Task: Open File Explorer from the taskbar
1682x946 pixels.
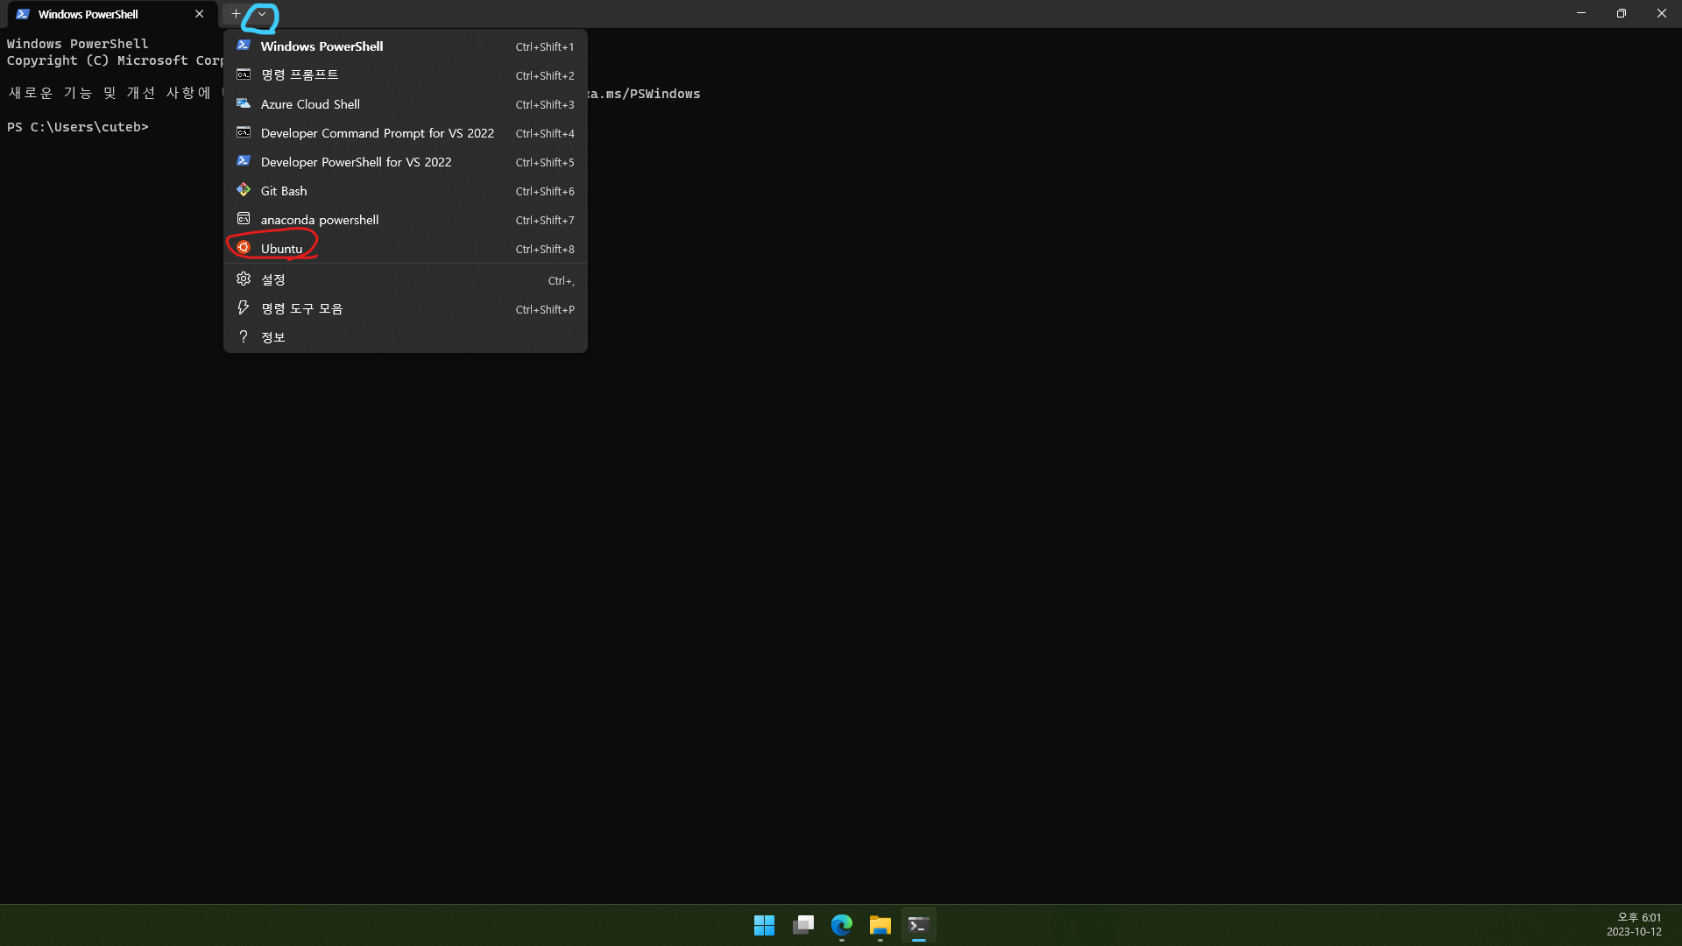Action: tap(880, 925)
